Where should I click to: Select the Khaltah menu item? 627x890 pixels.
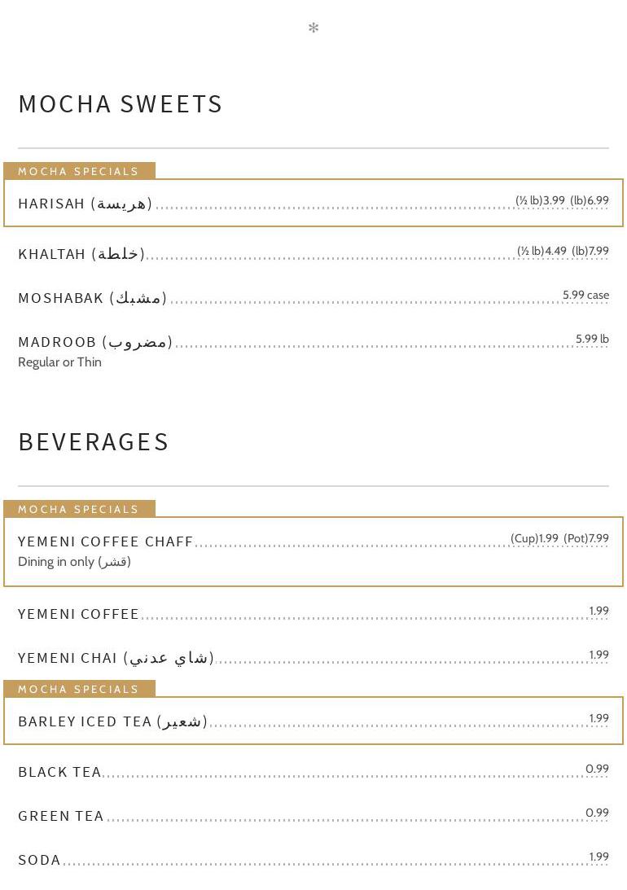click(x=81, y=254)
